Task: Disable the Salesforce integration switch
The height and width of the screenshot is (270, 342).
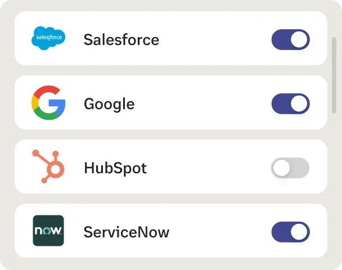Action: (290, 39)
